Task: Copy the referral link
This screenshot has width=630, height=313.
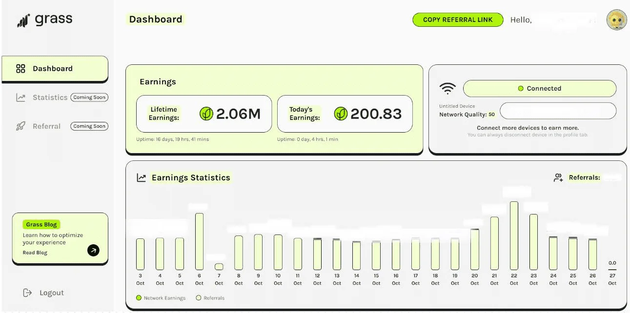Action: [458, 20]
